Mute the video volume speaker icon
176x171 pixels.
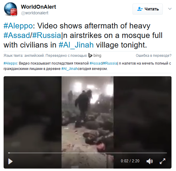click(150, 161)
